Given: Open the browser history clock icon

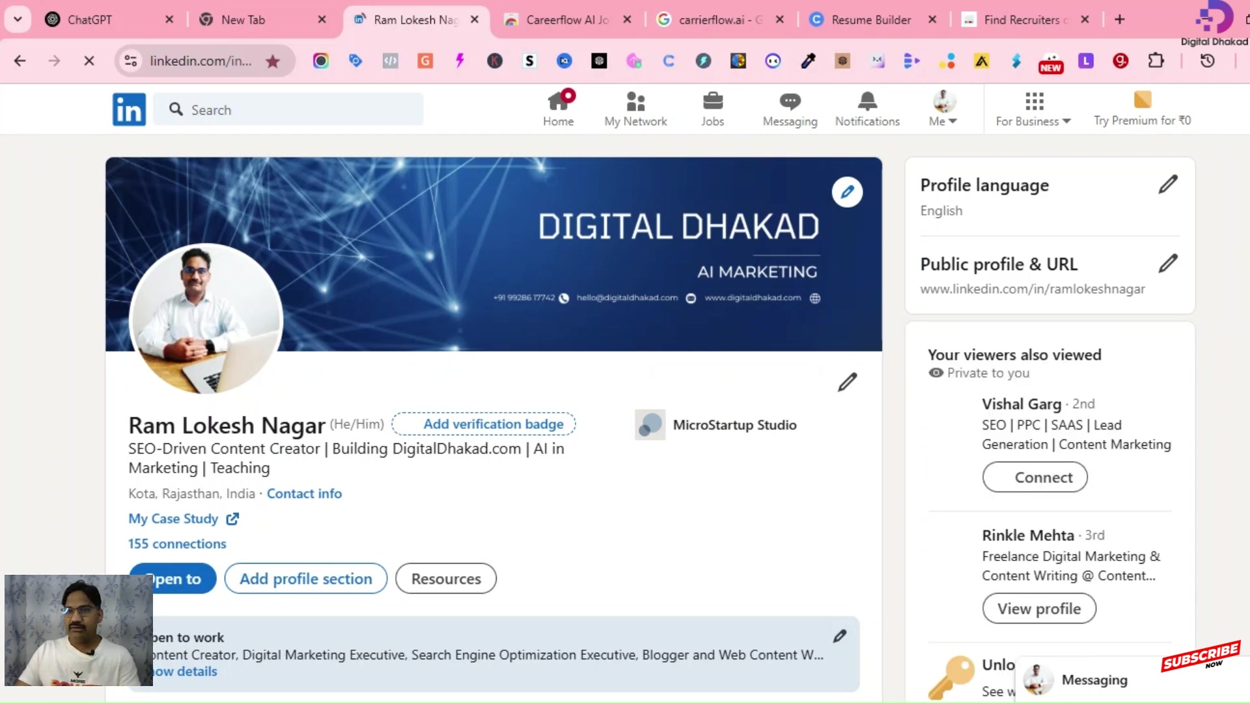Looking at the screenshot, I should pos(1208,61).
